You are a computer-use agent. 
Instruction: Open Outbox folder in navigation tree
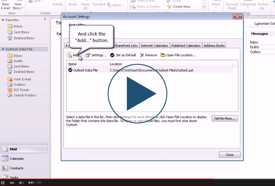[17, 85]
